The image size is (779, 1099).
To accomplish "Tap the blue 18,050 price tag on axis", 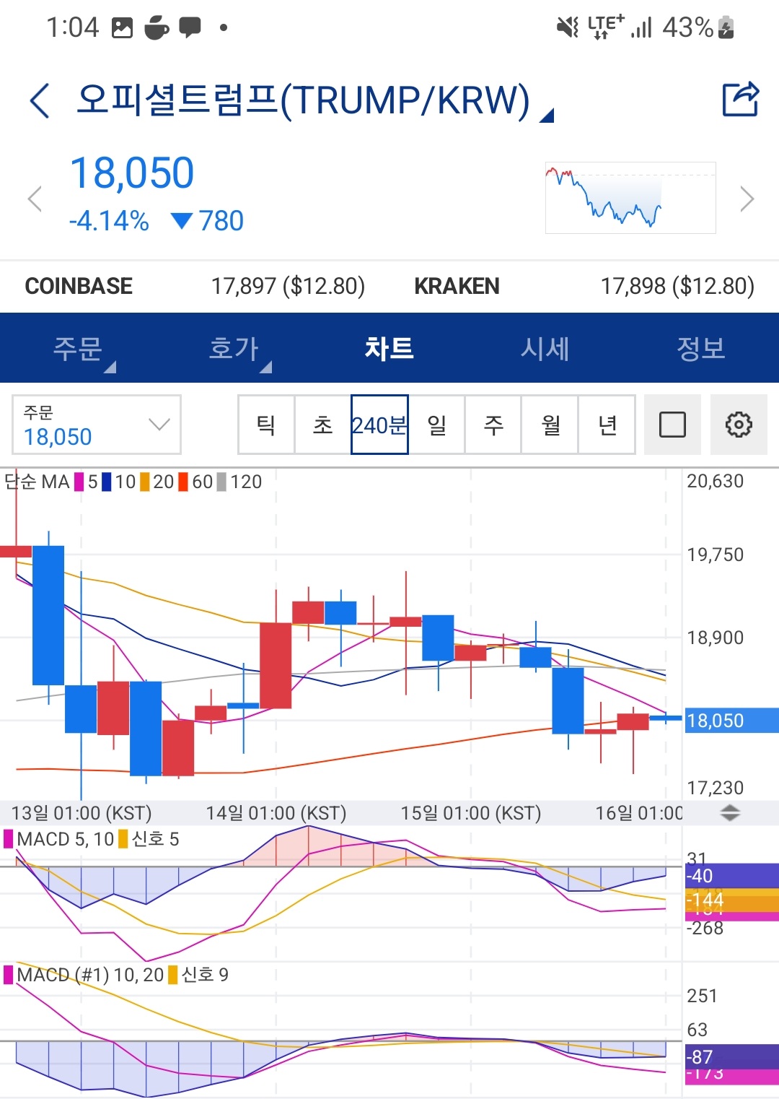I will (x=731, y=720).
